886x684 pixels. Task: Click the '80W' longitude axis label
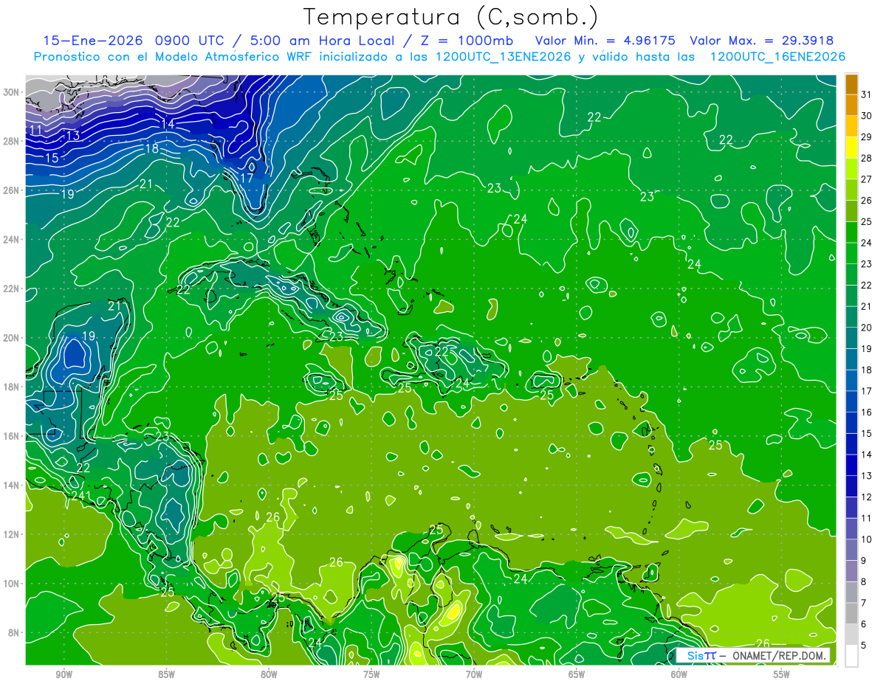pos(269,674)
